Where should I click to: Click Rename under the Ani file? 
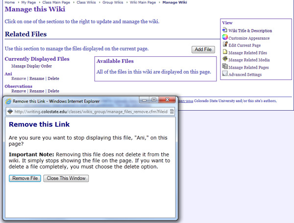[36, 78]
